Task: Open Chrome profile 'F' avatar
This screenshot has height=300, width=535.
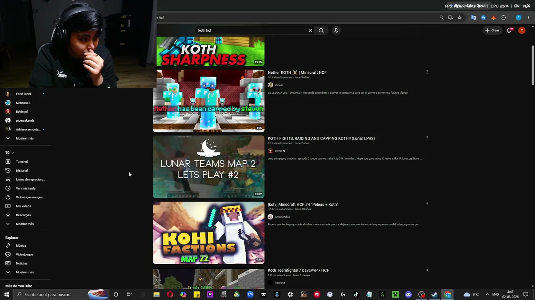Action: pos(518,17)
